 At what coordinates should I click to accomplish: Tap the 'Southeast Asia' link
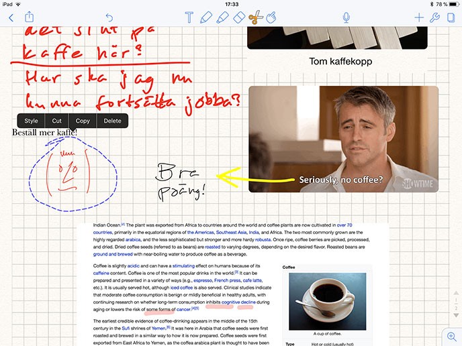(231, 233)
